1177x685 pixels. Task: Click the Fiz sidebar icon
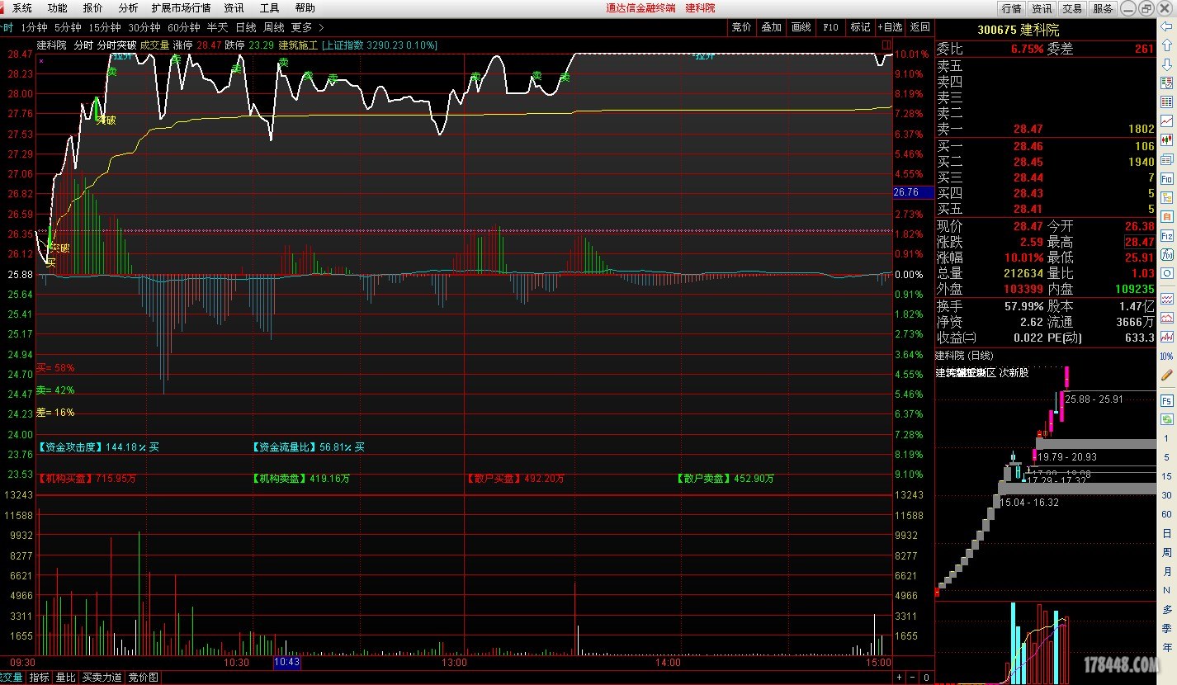pyautogui.click(x=1167, y=235)
